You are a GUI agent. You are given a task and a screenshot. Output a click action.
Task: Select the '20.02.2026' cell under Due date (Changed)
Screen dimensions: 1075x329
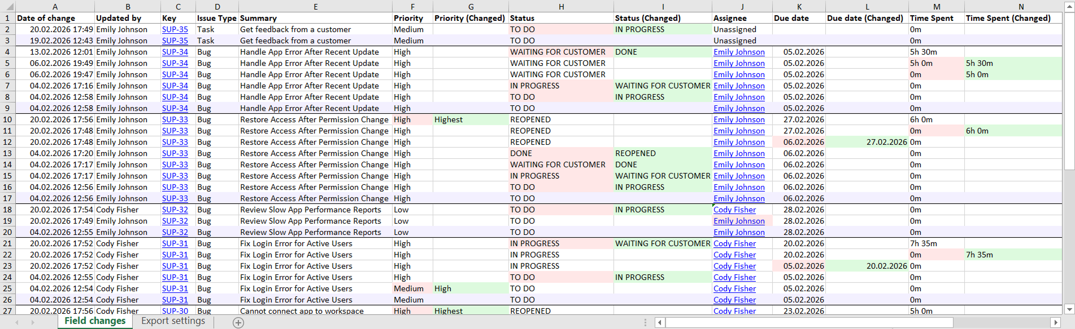click(867, 266)
